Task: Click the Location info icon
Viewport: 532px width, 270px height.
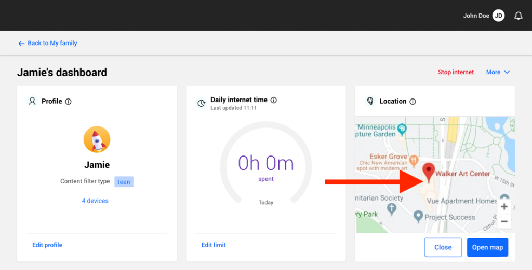Action: click(413, 102)
